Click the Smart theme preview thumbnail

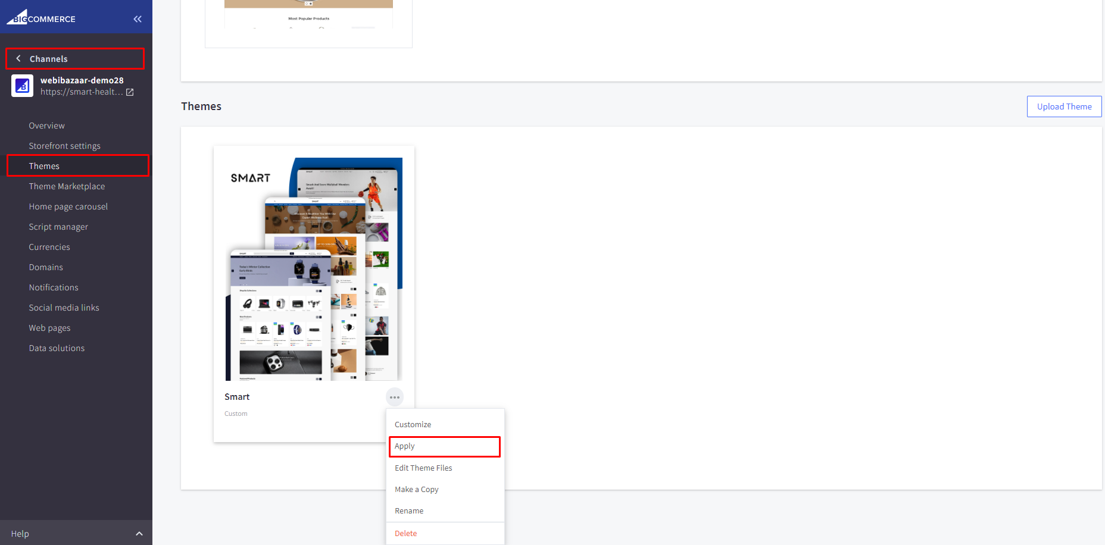(x=314, y=269)
